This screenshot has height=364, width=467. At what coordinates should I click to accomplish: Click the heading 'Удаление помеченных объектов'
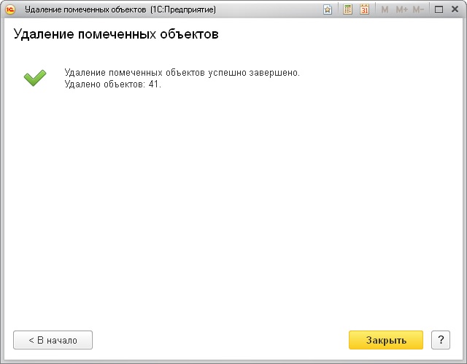[x=117, y=35]
